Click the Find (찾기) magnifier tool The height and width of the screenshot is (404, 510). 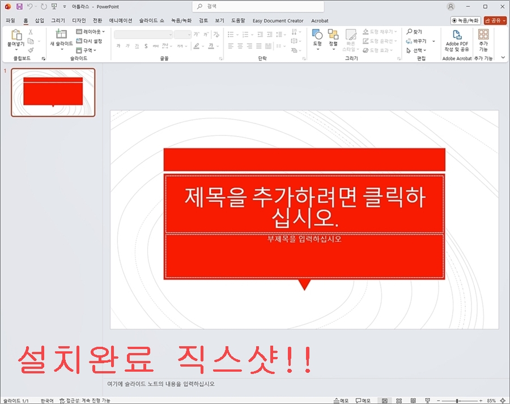click(415, 32)
